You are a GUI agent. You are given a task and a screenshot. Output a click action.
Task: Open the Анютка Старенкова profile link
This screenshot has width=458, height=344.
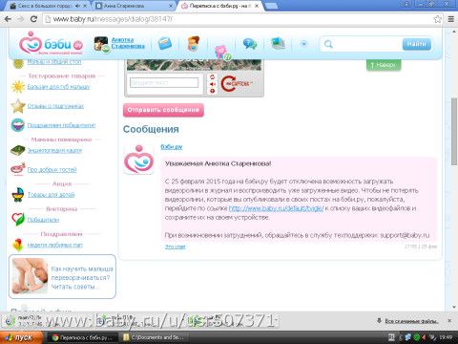tap(128, 43)
